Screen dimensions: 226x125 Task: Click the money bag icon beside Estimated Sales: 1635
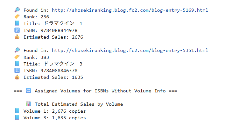point(17,77)
